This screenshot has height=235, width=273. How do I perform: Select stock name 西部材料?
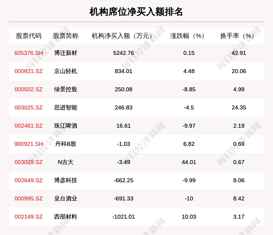point(66,217)
